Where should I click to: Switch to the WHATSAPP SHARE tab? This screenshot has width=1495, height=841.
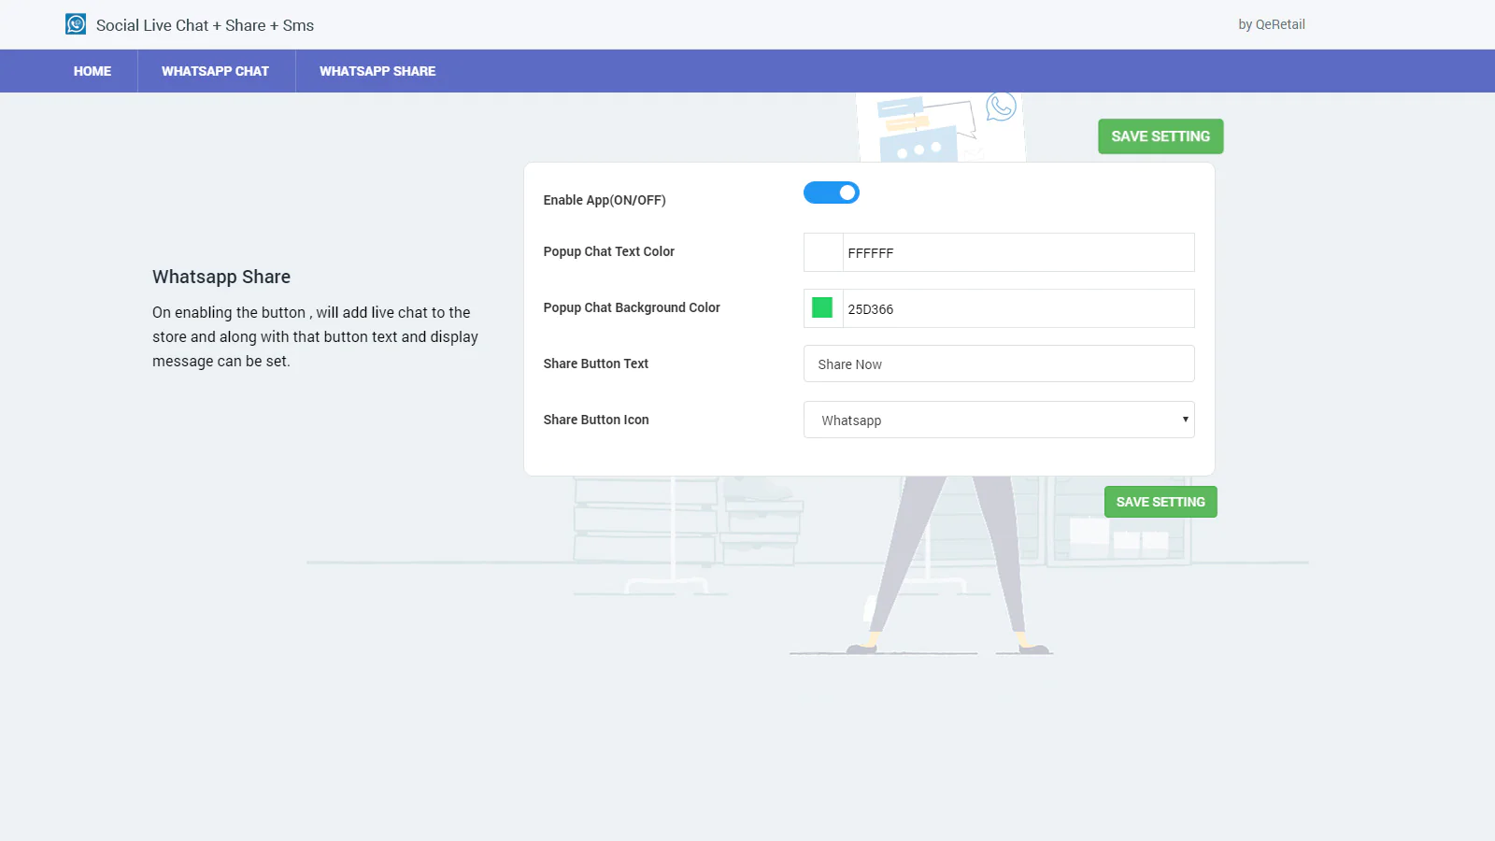pyautogui.click(x=377, y=71)
